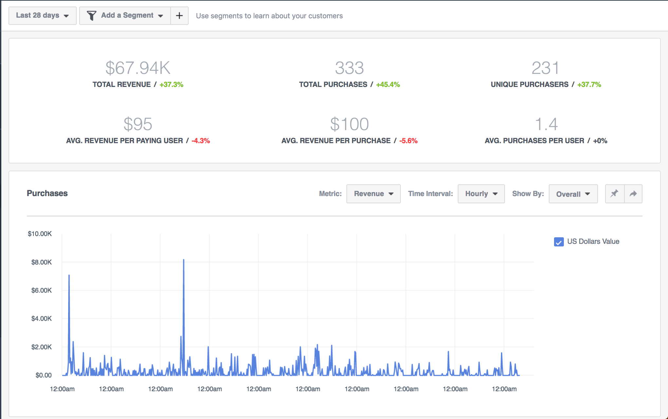
Task: Click the AVG. PURCHASES PER USER label
Action: pos(534,141)
